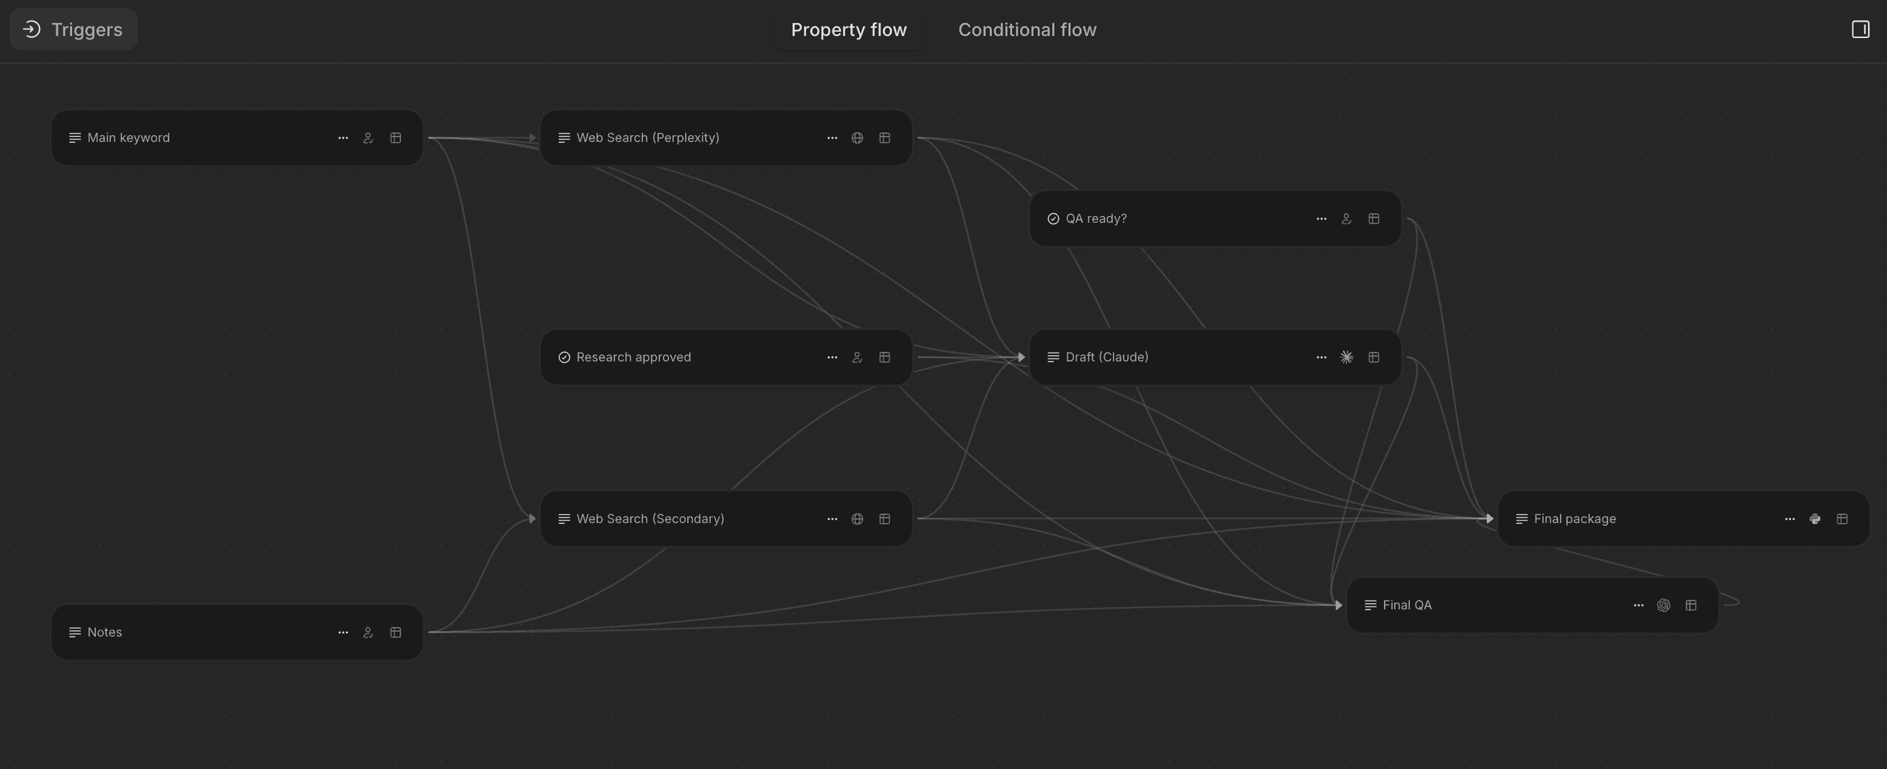Open the ellipsis menu on Final package
The width and height of the screenshot is (1887, 769).
point(1790,518)
